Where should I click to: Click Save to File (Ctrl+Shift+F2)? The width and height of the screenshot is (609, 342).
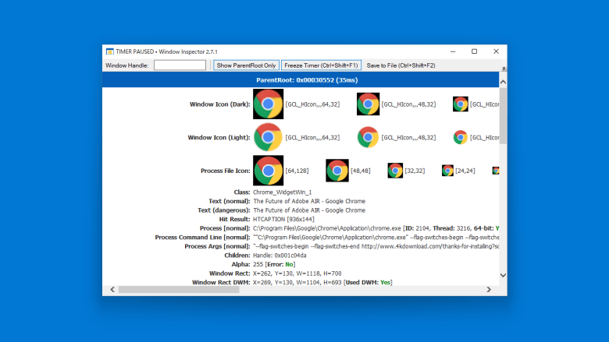coord(401,65)
